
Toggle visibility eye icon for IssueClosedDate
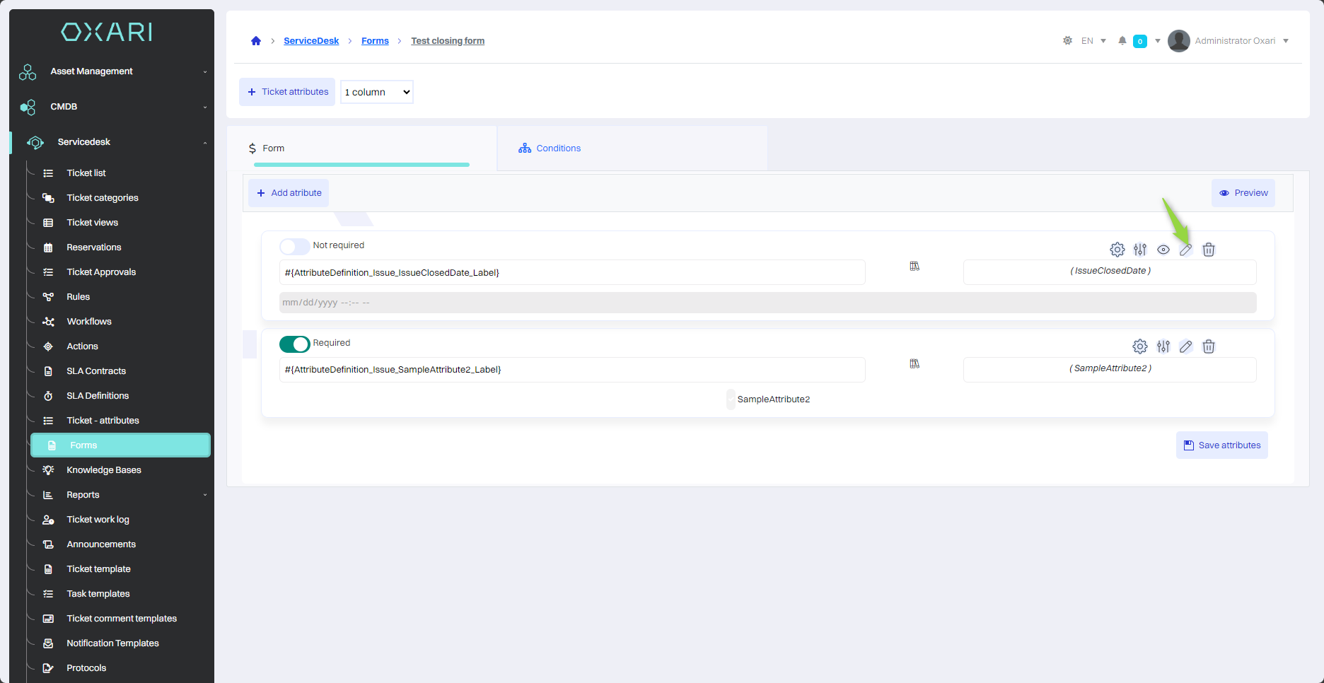pos(1163,250)
